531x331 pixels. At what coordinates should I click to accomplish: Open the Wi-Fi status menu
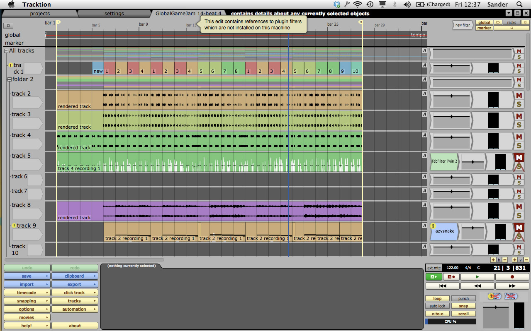(358, 5)
